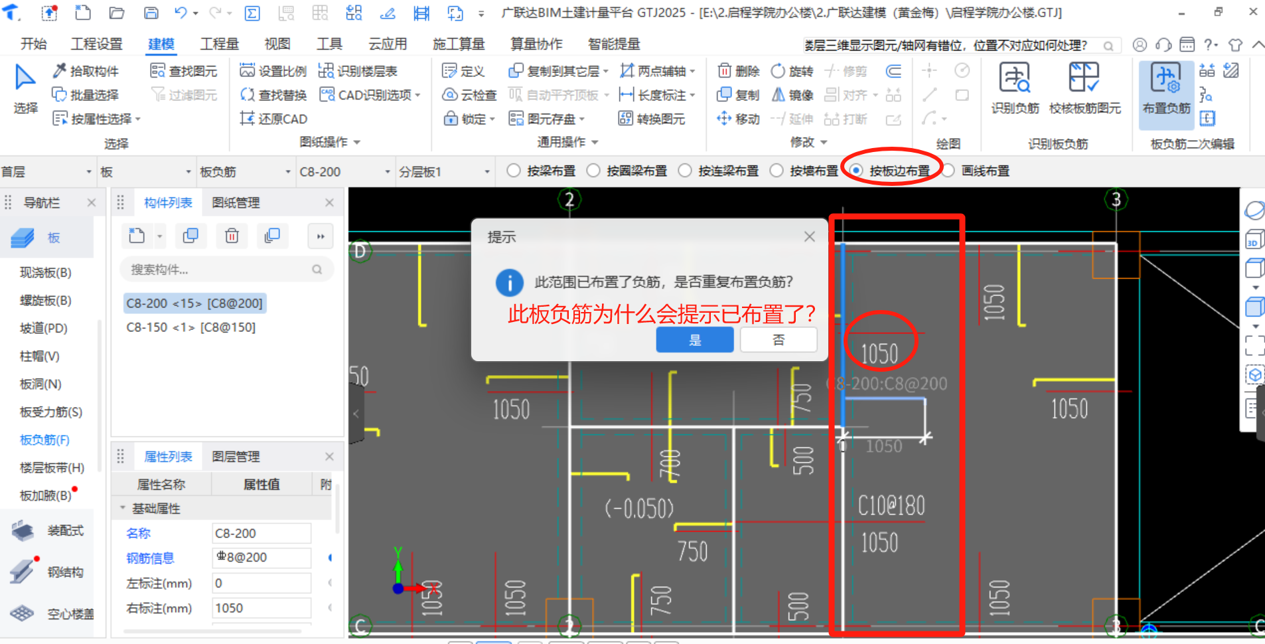Click 转换图元 tool

tap(652, 119)
